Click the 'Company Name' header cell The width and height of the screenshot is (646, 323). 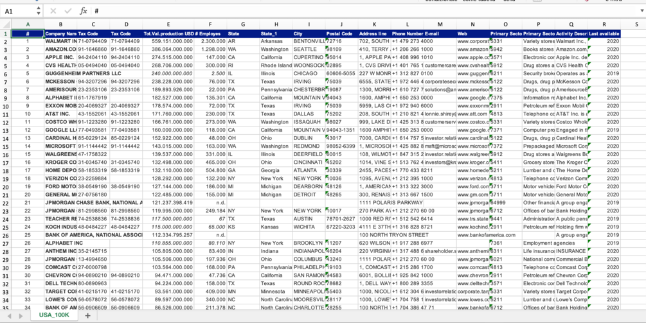point(60,33)
